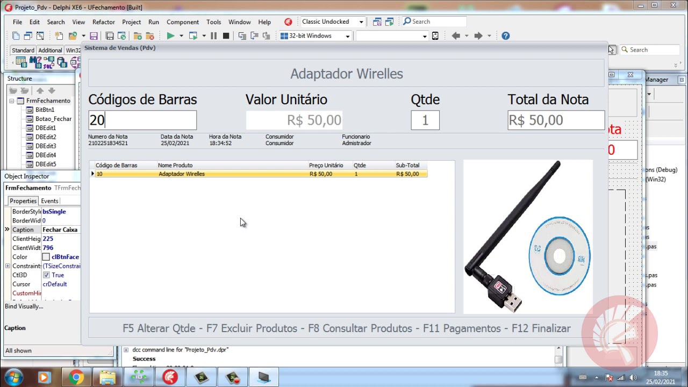Click the Save purple floppy disk icon
Image resolution: width=688 pixels, height=387 pixels.
pos(94,36)
